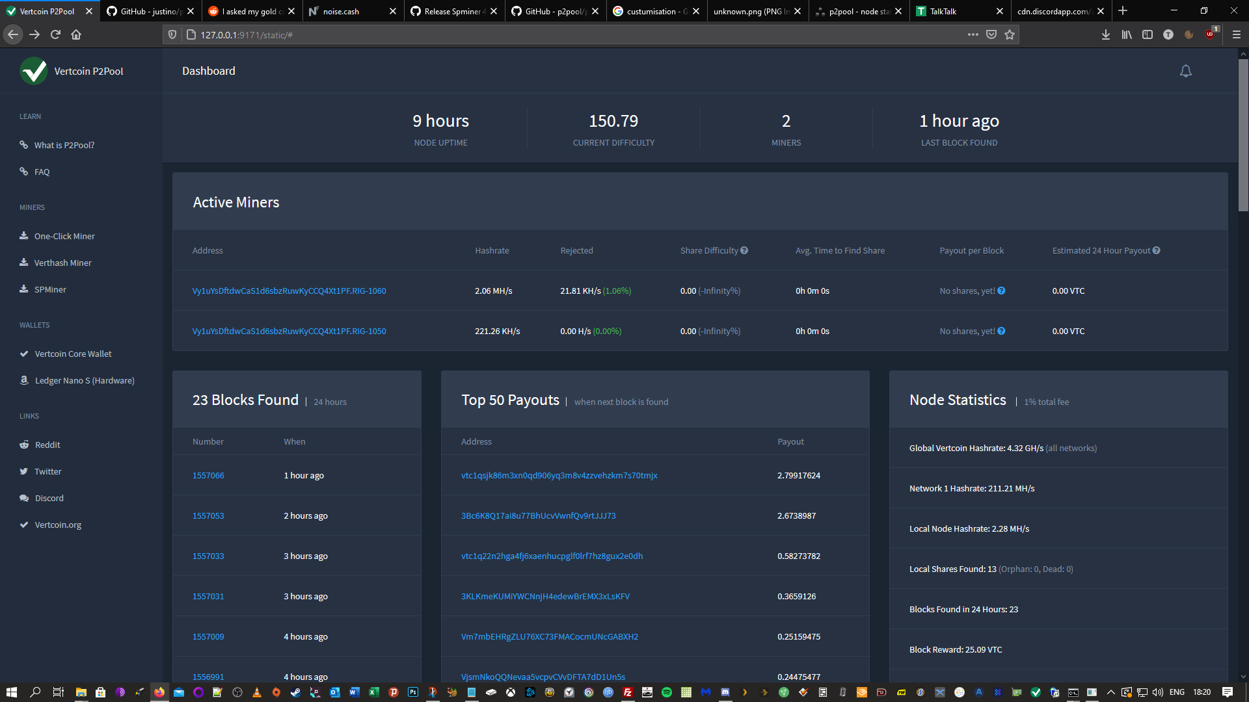Open the SPMiner download link
The image size is (1249, 702).
pos(50,289)
